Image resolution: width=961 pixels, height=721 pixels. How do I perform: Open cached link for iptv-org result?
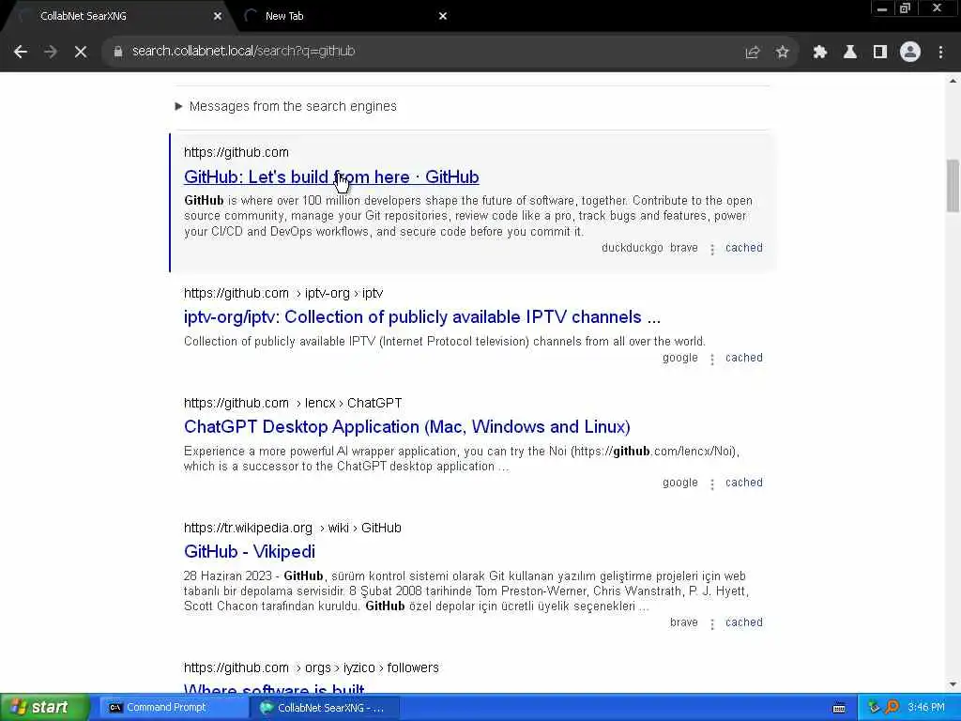(x=744, y=358)
